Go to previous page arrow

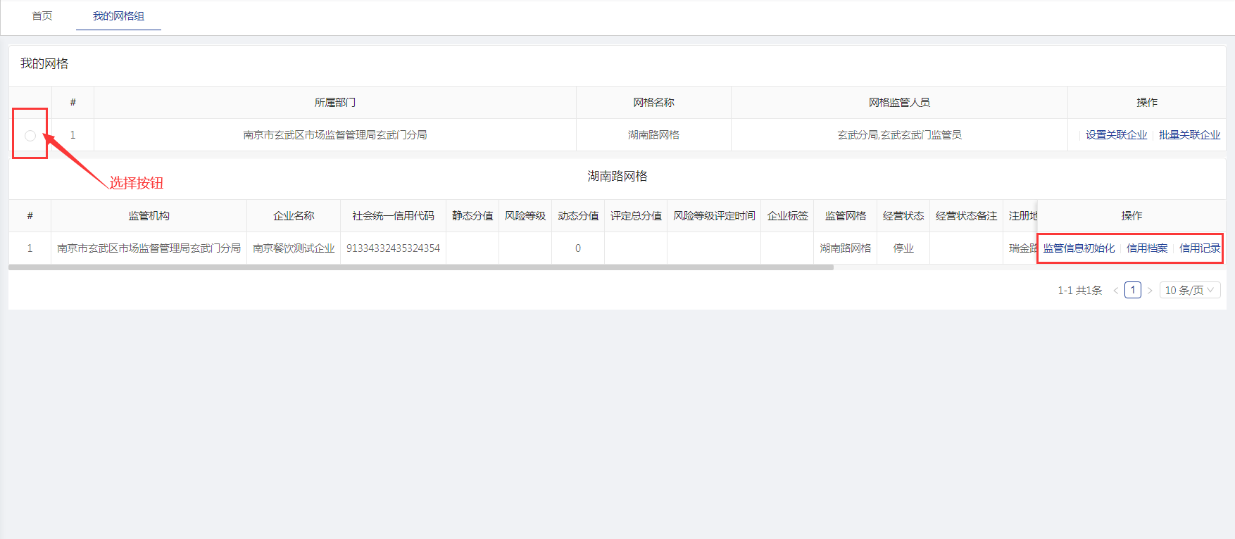(x=1116, y=291)
